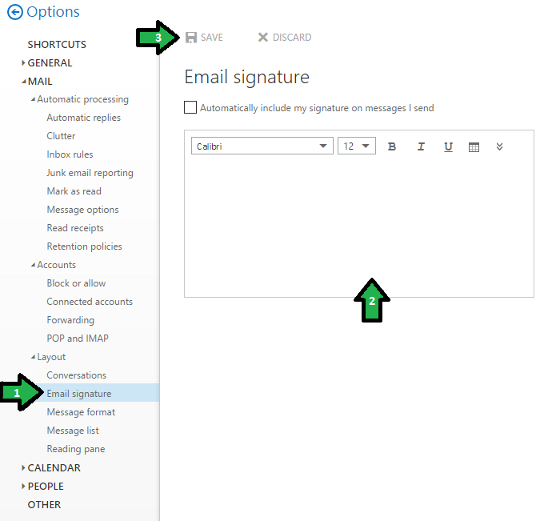Image resolution: width=540 pixels, height=521 pixels.
Task: Enable automatically include my signature checkbox
Action: pyautogui.click(x=190, y=107)
